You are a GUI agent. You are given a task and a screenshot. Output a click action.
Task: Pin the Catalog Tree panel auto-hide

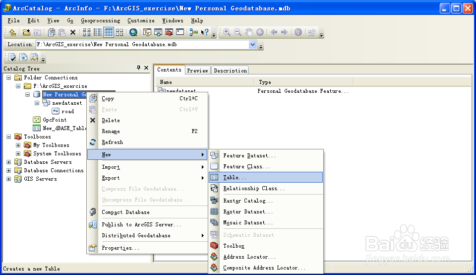pyautogui.click(x=138, y=68)
